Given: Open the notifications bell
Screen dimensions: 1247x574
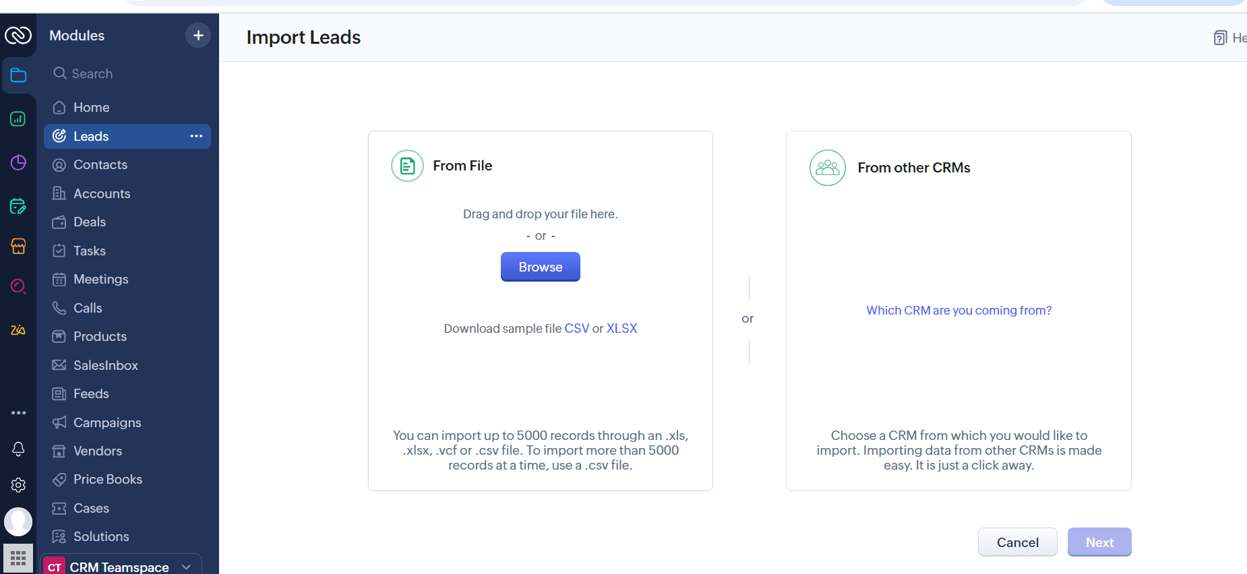Looking at the screenshot, I should (18, 449).
